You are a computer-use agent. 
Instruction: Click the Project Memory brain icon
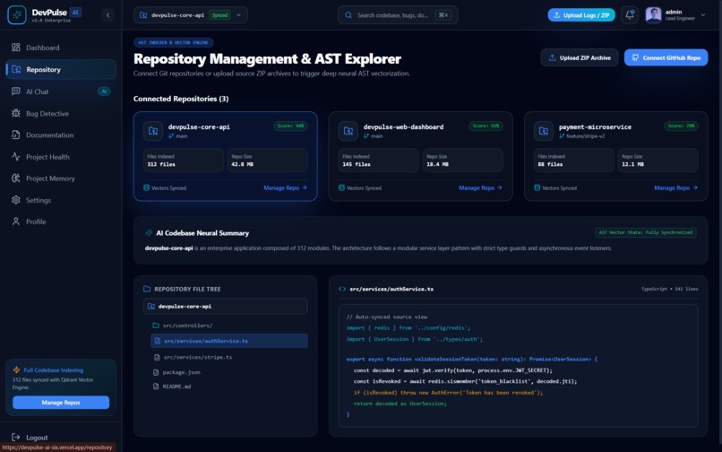[x=15, y=178]
